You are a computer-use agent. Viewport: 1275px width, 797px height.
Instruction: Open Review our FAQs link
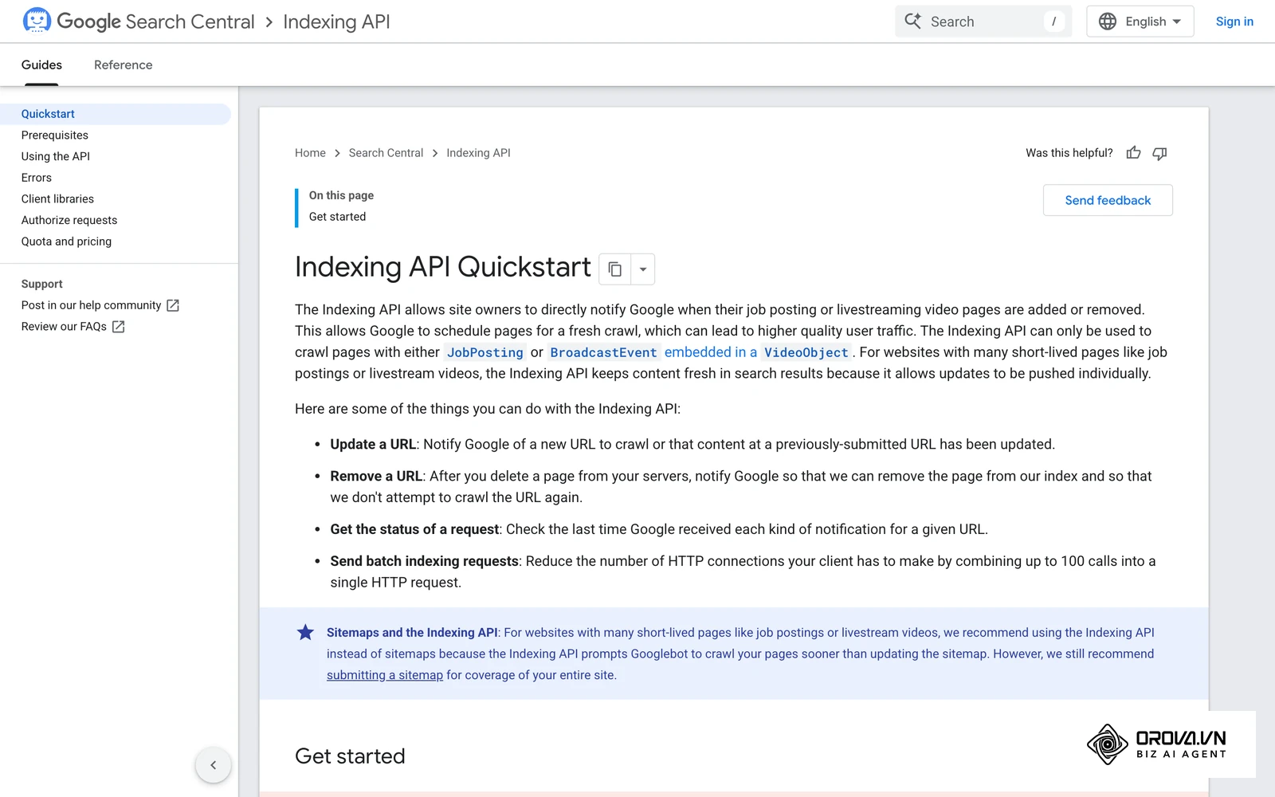click(x=64, y=327)
